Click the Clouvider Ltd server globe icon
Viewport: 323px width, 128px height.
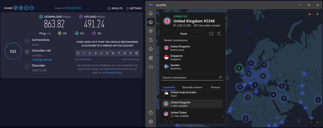pos(27,52)
